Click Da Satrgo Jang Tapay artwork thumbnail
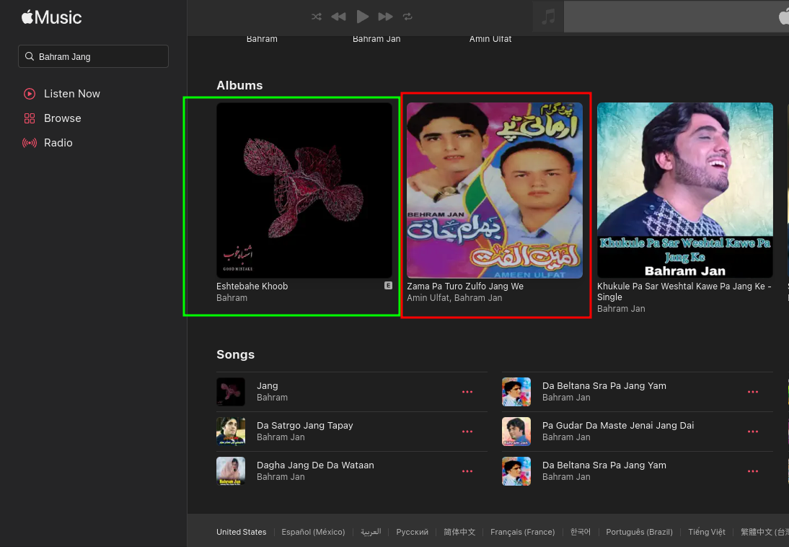The width and height of the screenshot is (789, 547). [231, 432]
